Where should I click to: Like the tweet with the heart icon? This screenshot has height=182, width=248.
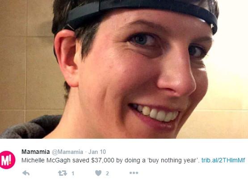(98, 173)
